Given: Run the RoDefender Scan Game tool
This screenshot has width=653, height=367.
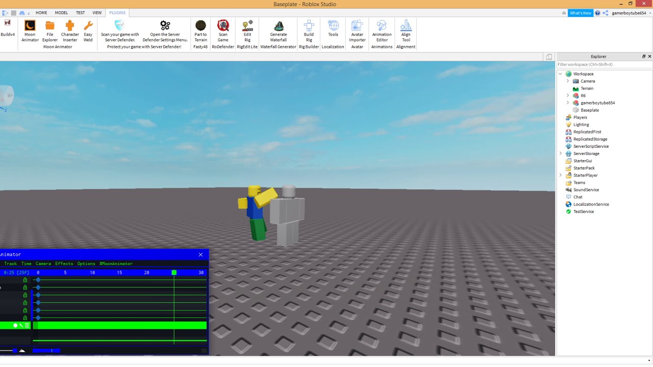Looking at the screenshot, I should (223, 31).
